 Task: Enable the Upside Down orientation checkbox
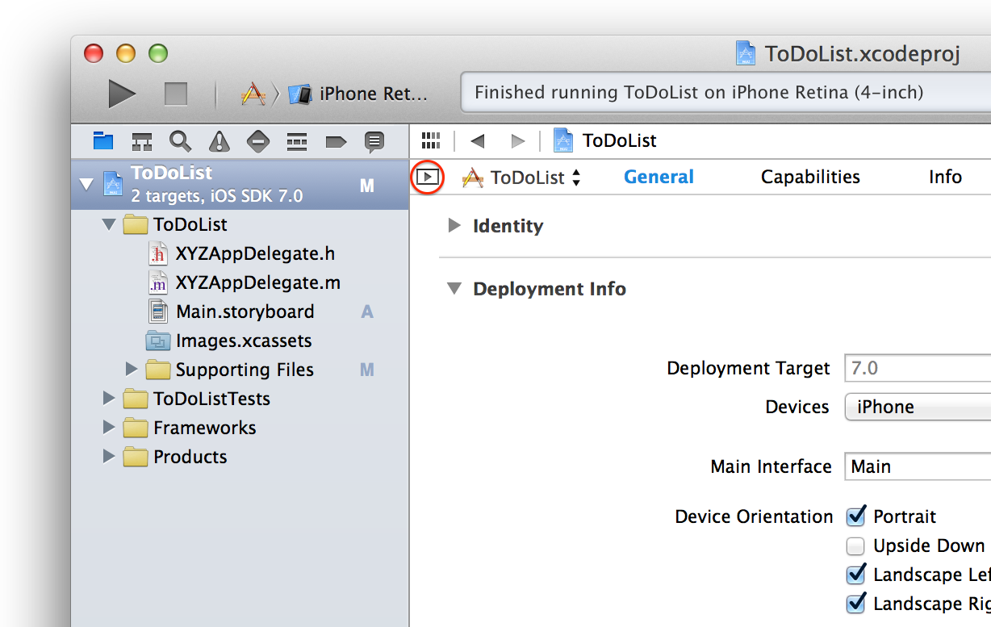click(855, 546)
